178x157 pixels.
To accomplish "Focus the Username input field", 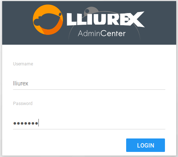I will tap(89, 83).
